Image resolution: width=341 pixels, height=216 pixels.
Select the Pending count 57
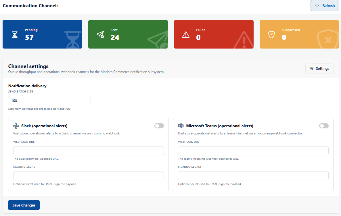(x=29, y=37)
